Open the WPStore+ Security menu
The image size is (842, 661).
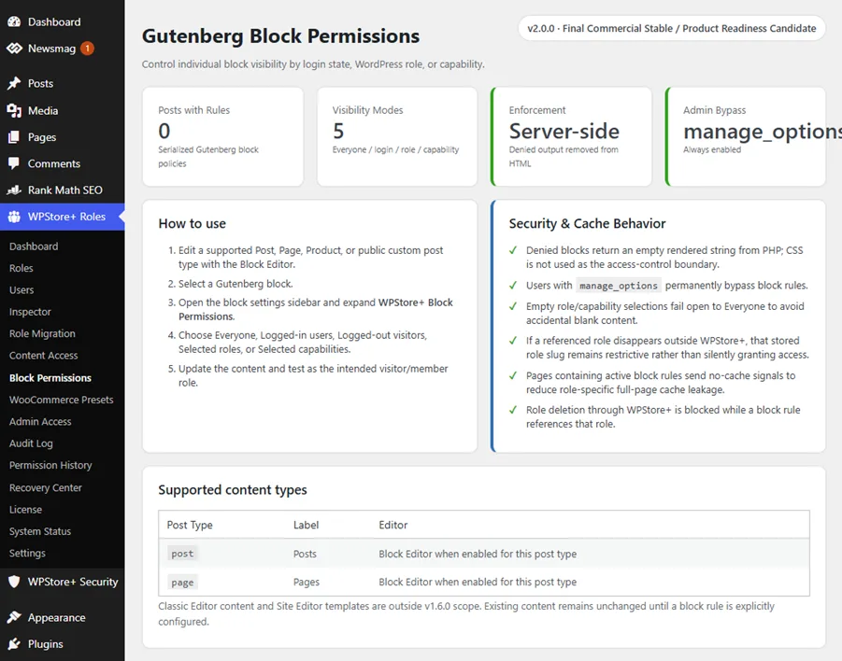[x=63, y=582]
